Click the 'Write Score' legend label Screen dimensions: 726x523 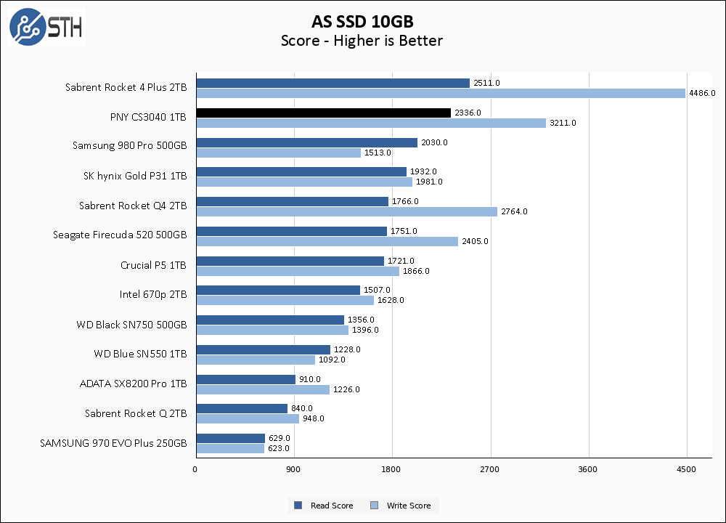point(408,506)
